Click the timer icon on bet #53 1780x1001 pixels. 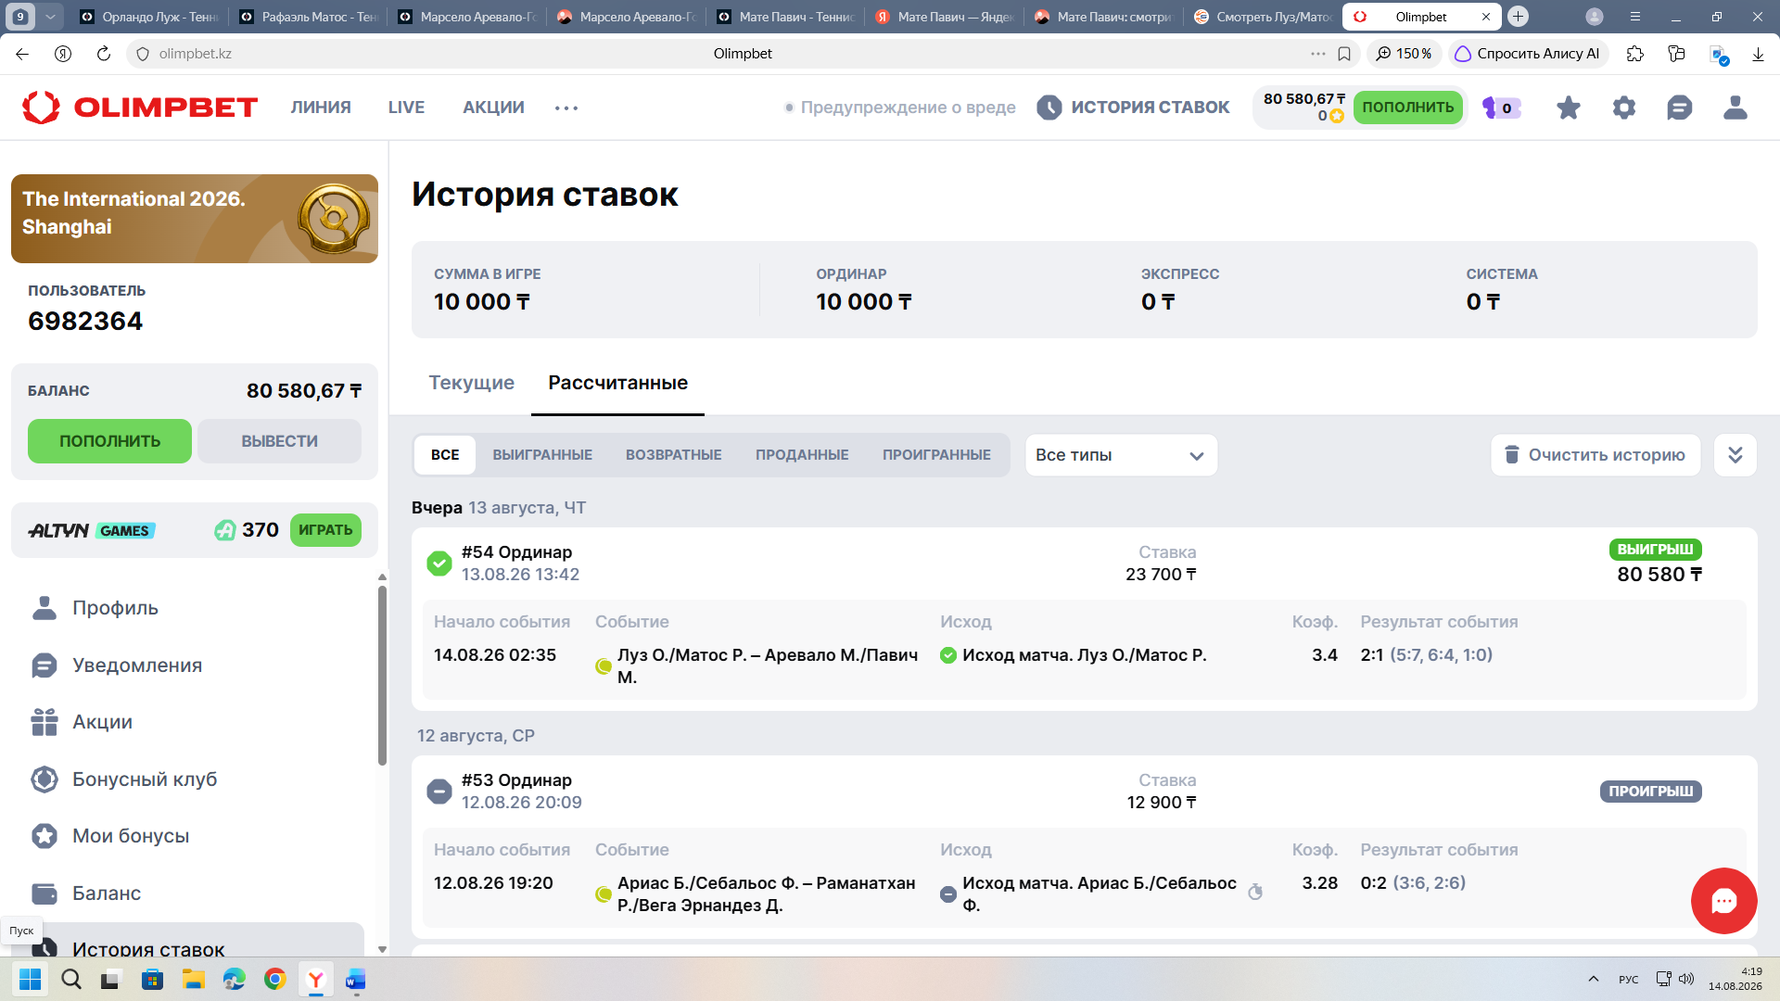pyautogui.click(x=1255, y=892)
